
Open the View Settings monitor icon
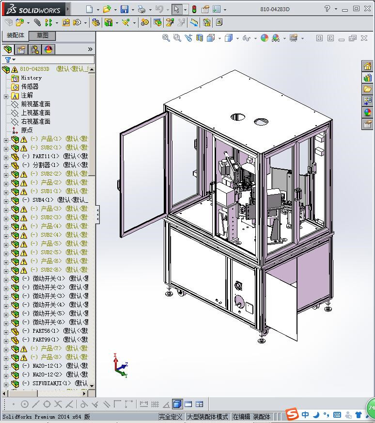(294, 38)
